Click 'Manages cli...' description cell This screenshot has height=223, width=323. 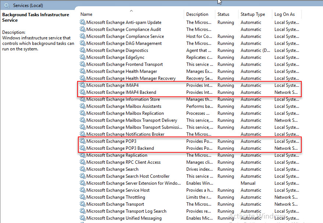point(200,162)
